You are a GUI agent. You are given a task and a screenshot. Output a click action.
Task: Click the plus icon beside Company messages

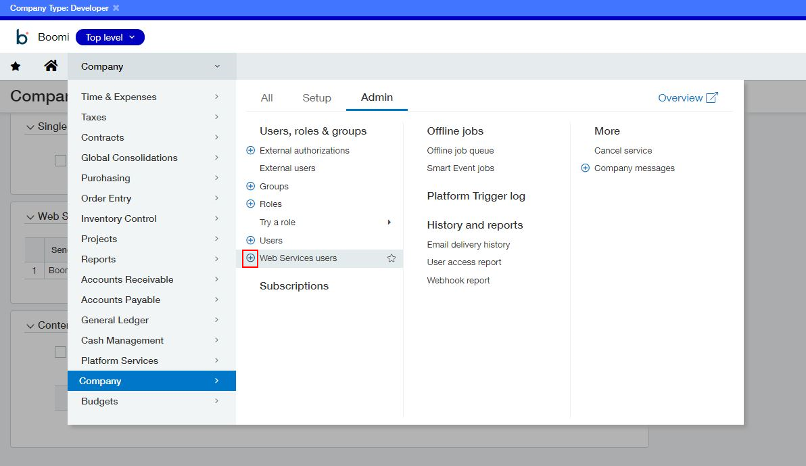click(x=584, y=168)
